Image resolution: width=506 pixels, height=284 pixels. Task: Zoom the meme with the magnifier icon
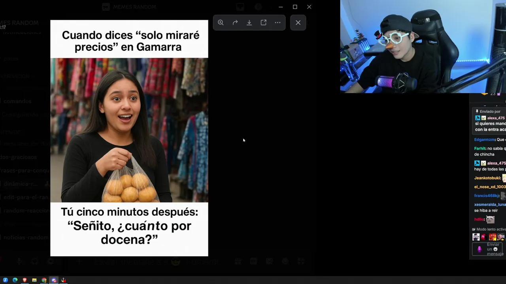[221, 22]
